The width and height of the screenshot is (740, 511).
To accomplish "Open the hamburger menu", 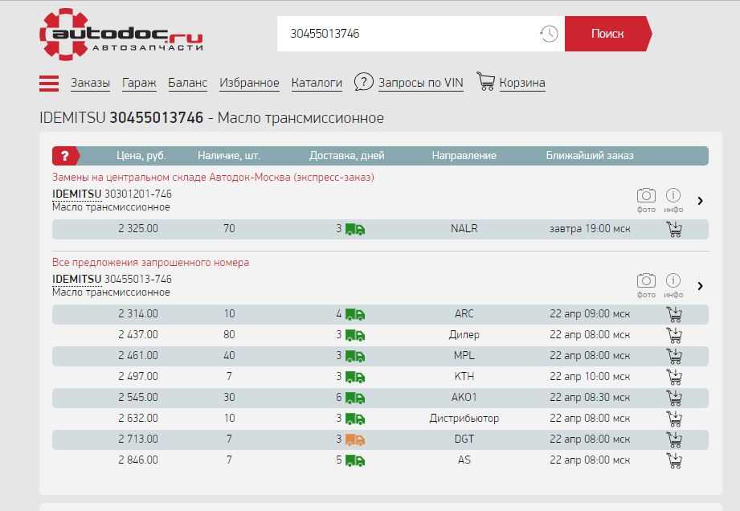I will coord(49,83).
